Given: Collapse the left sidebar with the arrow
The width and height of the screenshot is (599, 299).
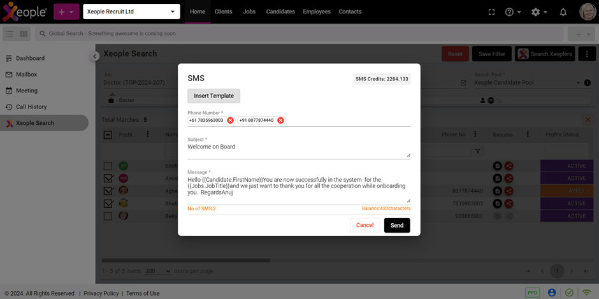Looking at the screenshot, I should tap(94, 57).
